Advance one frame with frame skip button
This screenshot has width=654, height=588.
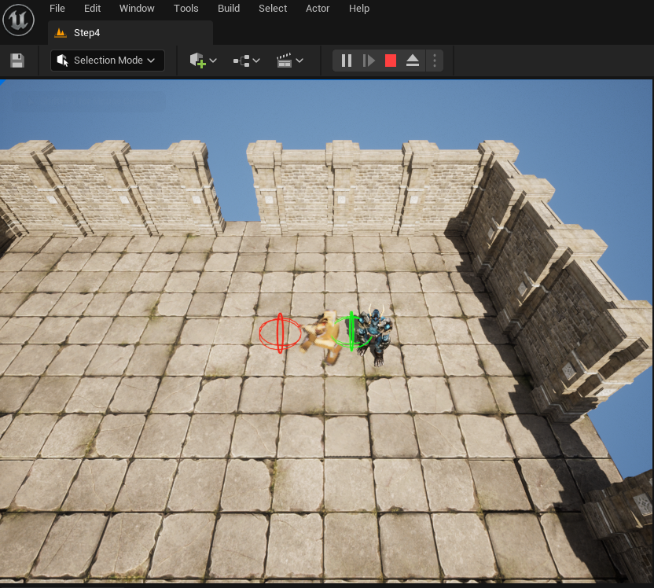pos(369,61)
